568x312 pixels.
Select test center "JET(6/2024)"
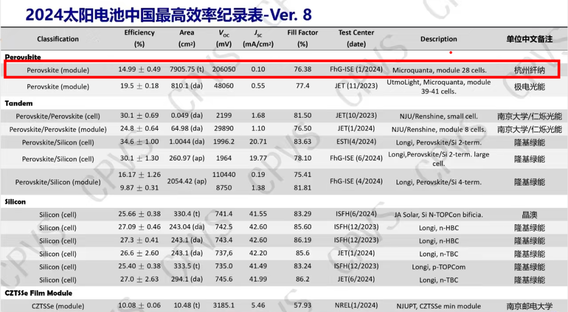[x=356, y=279]
